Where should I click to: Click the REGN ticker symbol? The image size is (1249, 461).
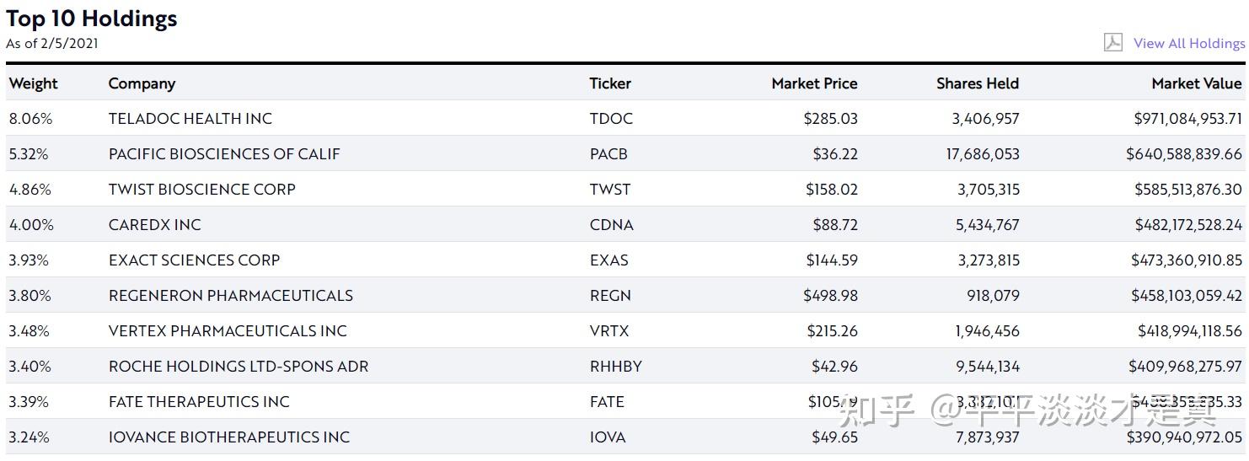[x=610, y=296]
